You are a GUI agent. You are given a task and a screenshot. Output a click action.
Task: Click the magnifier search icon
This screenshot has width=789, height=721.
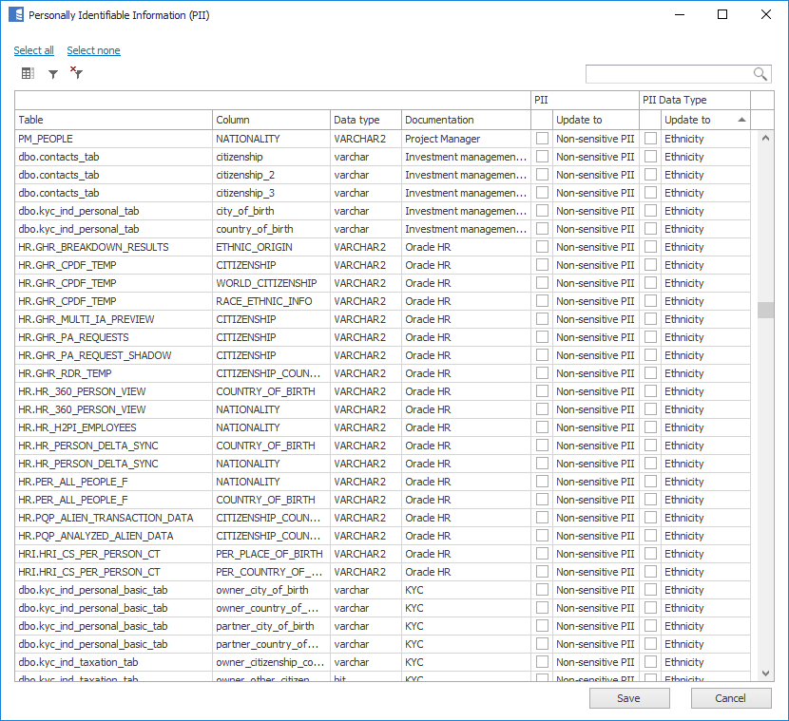coord(760,74)
